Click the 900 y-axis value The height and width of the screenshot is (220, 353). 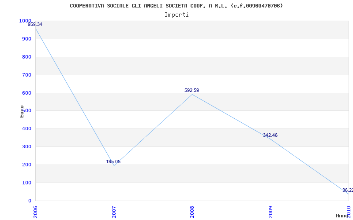tap(26, 39)
